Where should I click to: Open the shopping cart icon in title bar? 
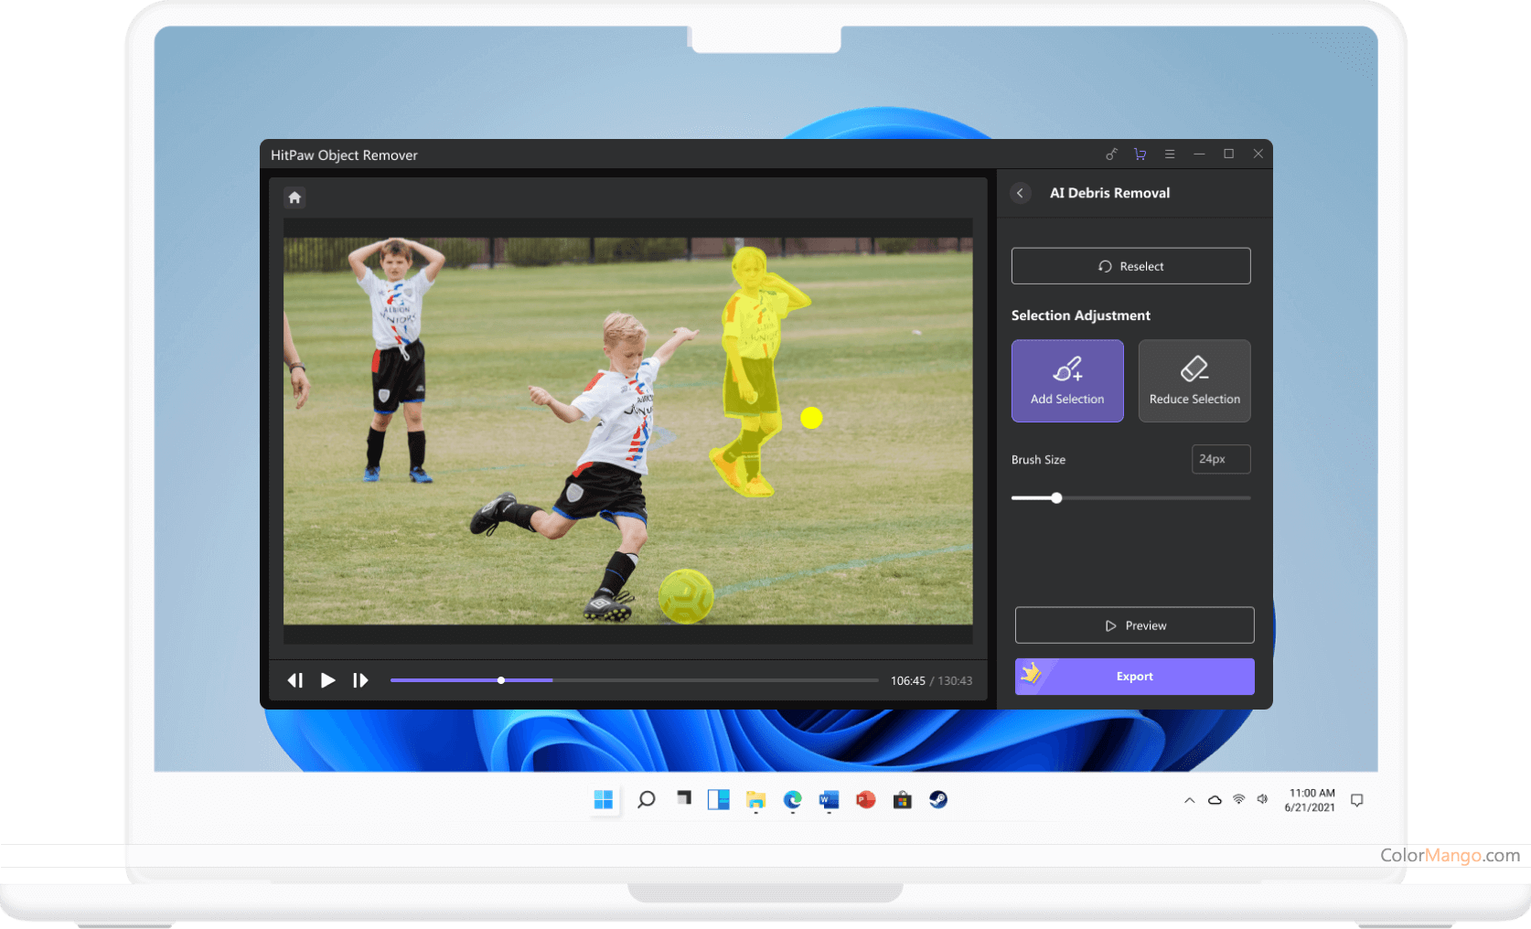(1140, 155)
